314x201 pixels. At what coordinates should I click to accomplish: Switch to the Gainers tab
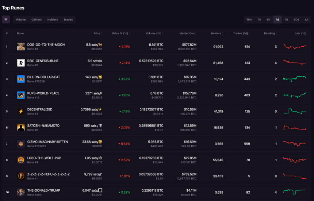coord(37,20)
